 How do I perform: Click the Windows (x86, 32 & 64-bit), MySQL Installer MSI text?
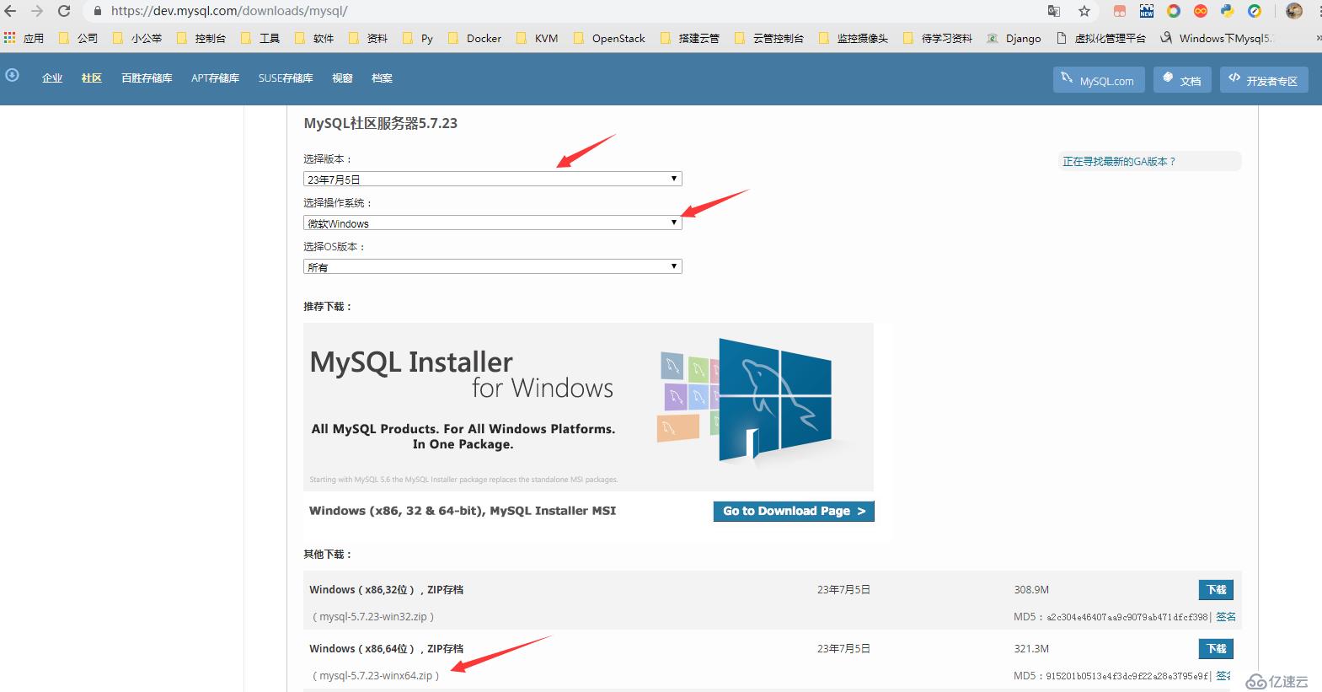463,511
